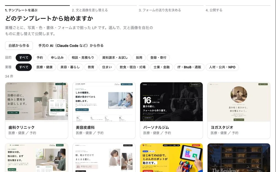The image size is (276, 172).
Task: Click the 歯科クリニック card title
Action: (22, 127)
